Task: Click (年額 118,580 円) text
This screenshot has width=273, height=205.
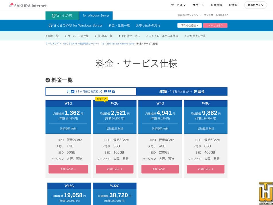Action: 206,118
